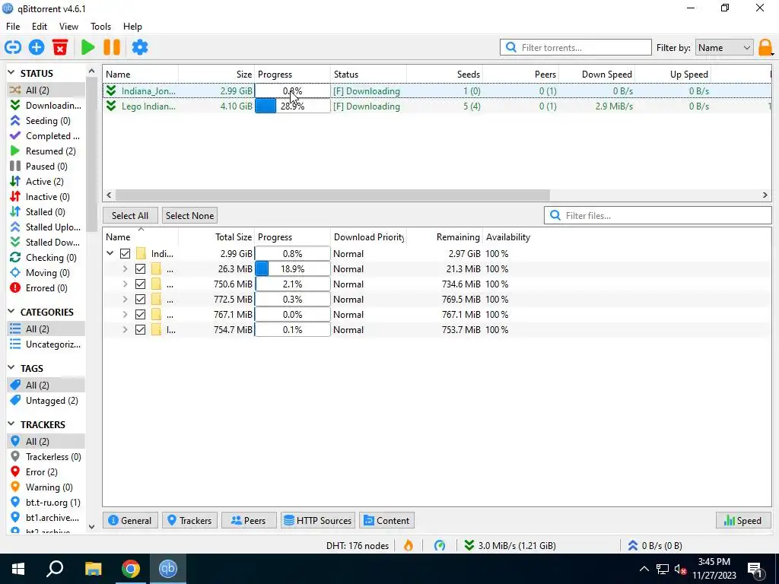779x584 pixels.
Task: Open the Tools menu
Action: [101, 27]
